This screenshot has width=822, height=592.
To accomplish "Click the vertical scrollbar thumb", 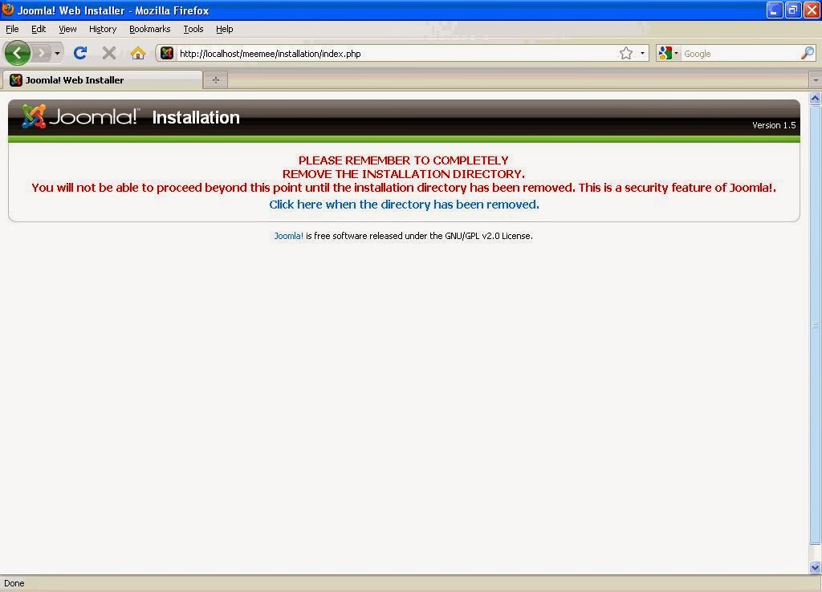I will (x=816, y=325).
